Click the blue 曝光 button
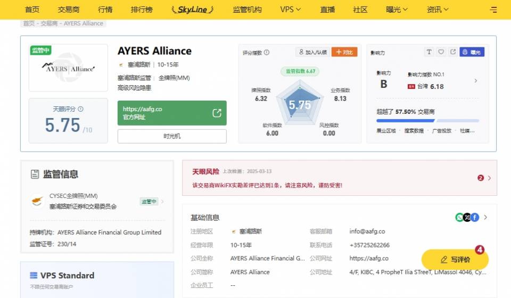Viewport: 511px width, 298px height. [x=472, y=52]
